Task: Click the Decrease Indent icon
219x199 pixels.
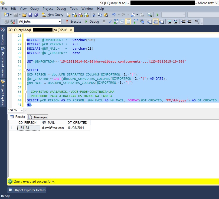Action: 184,22
